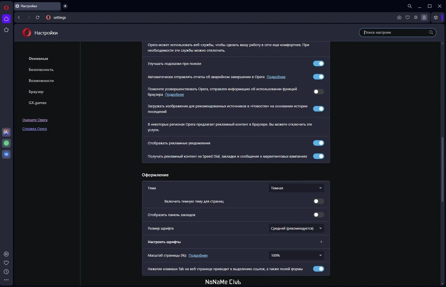This screenshot has width=446, height=287.
Task: Open Подробнее link beside page zoom
Action: pos(198,255)
